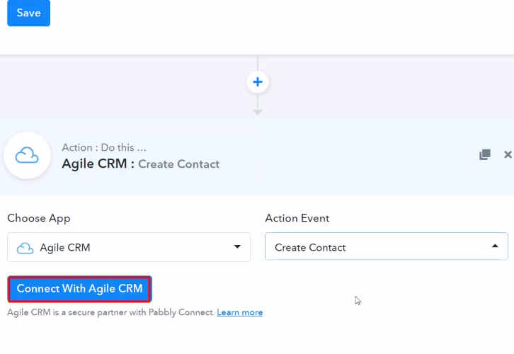The height and width of the screenshot is (354, 514).
Task: Click the Choose App dropdown arrow
Action: pos(237,246)
